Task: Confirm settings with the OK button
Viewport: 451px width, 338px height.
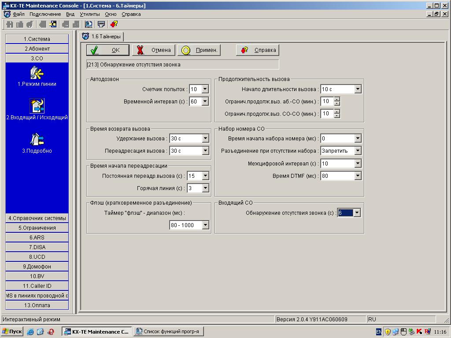Action: [108, 50]
